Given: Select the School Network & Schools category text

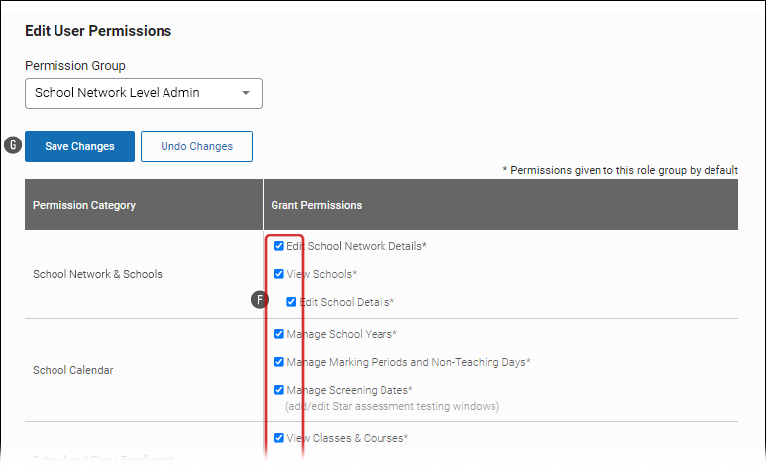Looking at the screenshot, I should click(97, 274).
